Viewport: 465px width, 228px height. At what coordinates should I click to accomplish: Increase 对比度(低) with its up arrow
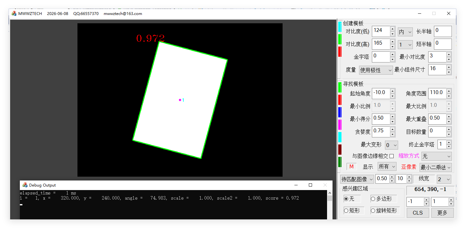pos(393,29)
